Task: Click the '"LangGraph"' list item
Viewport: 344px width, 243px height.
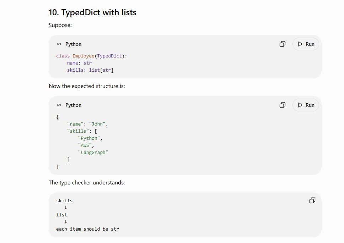Action: point(93,153)
